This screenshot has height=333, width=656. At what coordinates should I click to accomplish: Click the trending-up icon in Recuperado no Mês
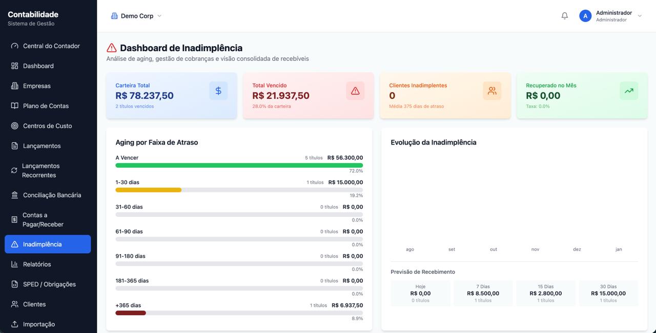[629, 91]
